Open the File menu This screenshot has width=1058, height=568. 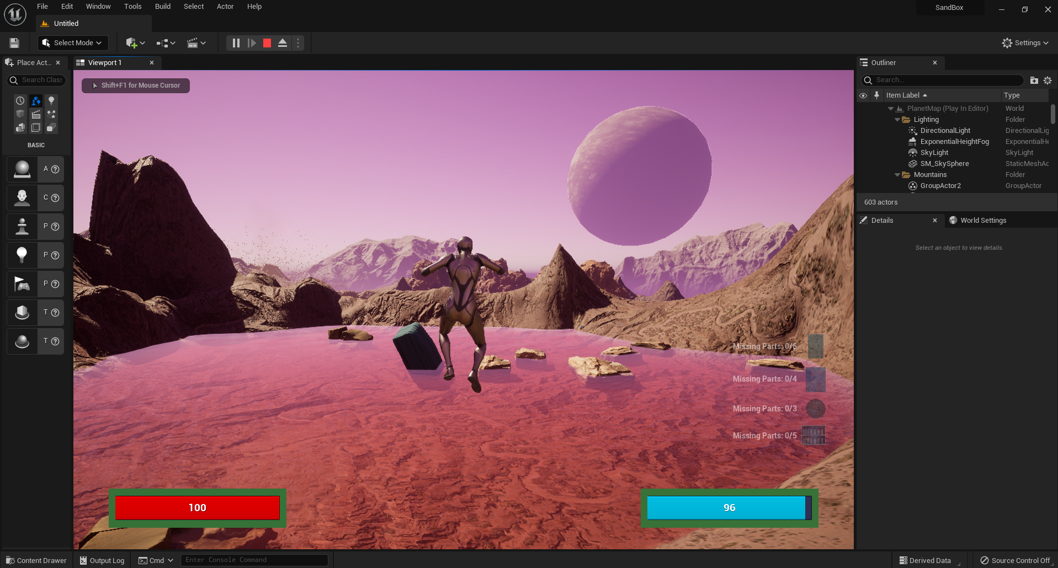(42, 7)
